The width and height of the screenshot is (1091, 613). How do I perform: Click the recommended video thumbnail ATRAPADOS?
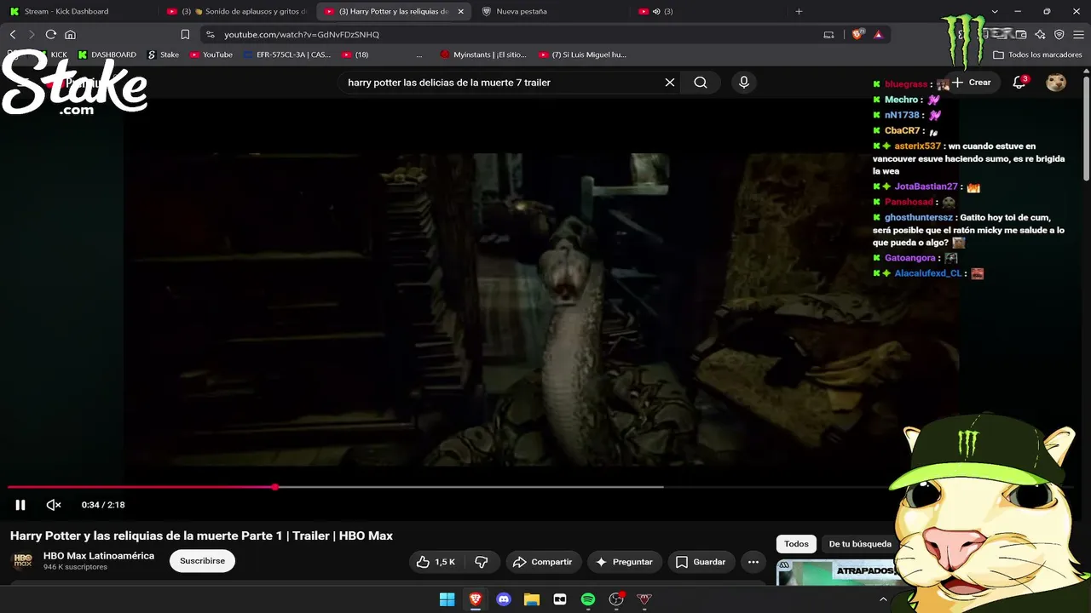tap(837, 573)
